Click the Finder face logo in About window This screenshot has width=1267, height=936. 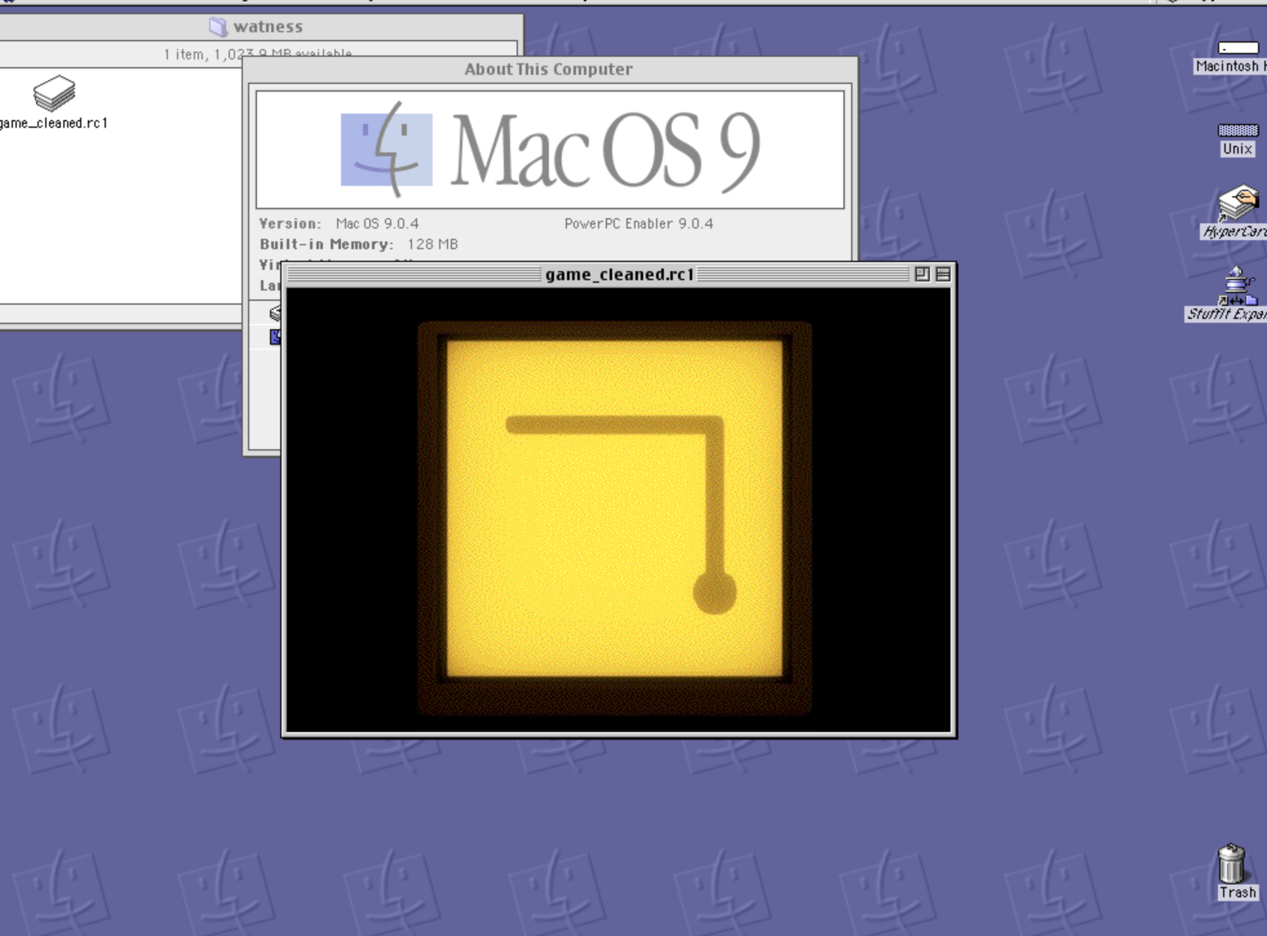[386, 150]
